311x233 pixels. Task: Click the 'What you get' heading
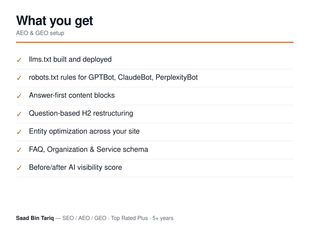[54, 21]
